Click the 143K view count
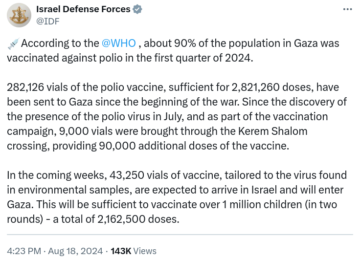Screen dimensions: 361x259 (x=121, y=251)
